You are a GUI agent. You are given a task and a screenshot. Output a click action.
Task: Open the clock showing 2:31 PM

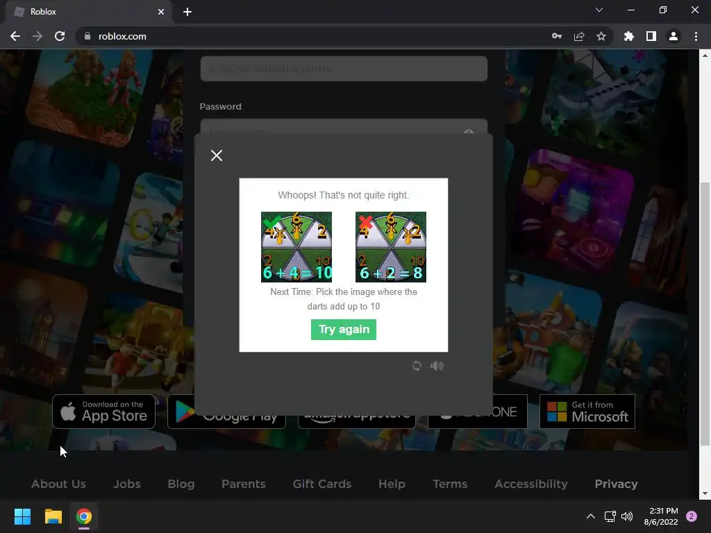click(x=661, y=516)
